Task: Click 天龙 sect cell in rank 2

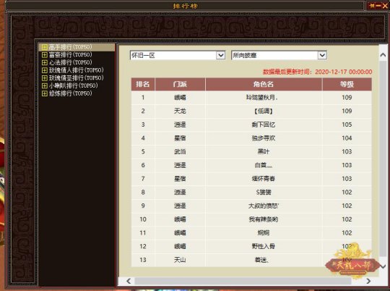Action: [x=180, y=111]
